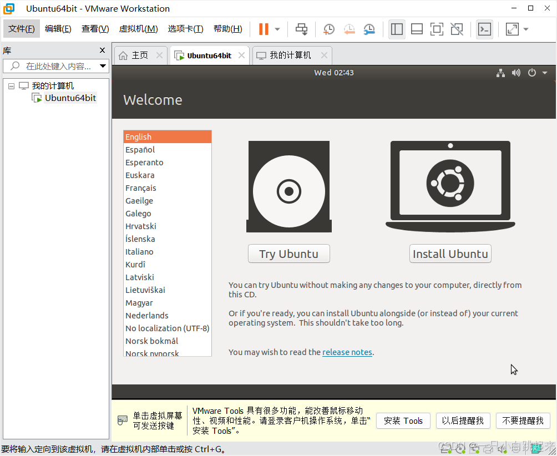Screen dimensions: 557x456
Task: Click the send Ctrl+Alt+Del toolbar icon
Action: pyautogui.click(x=302, y=29)
